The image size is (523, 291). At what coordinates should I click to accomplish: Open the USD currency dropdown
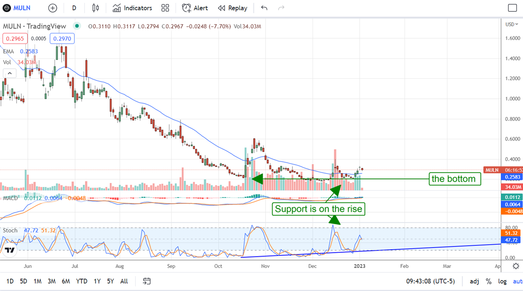(x=511, y=24)
